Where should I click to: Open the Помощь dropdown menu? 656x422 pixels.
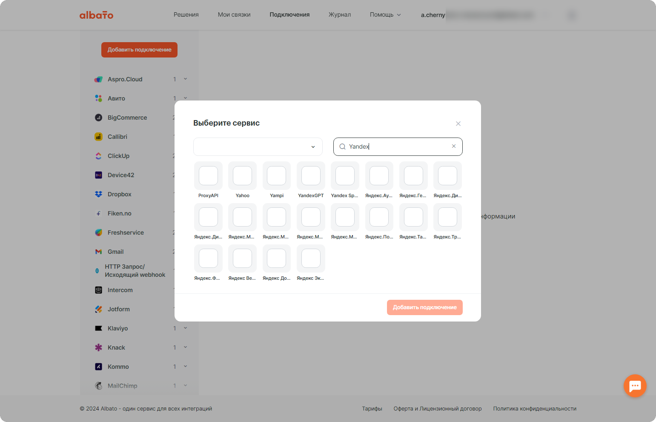coord(385,14)
